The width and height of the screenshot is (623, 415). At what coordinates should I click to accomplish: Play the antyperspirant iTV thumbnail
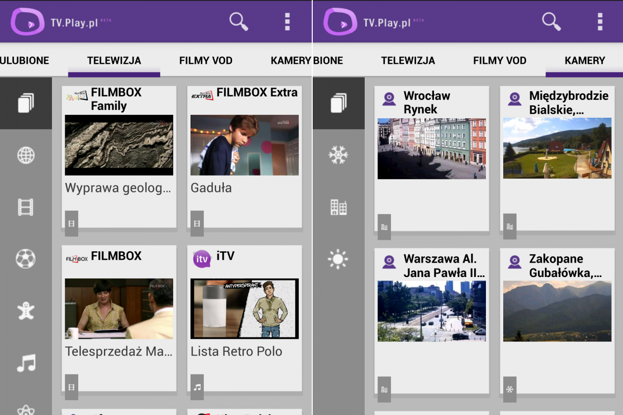(244, 309)
